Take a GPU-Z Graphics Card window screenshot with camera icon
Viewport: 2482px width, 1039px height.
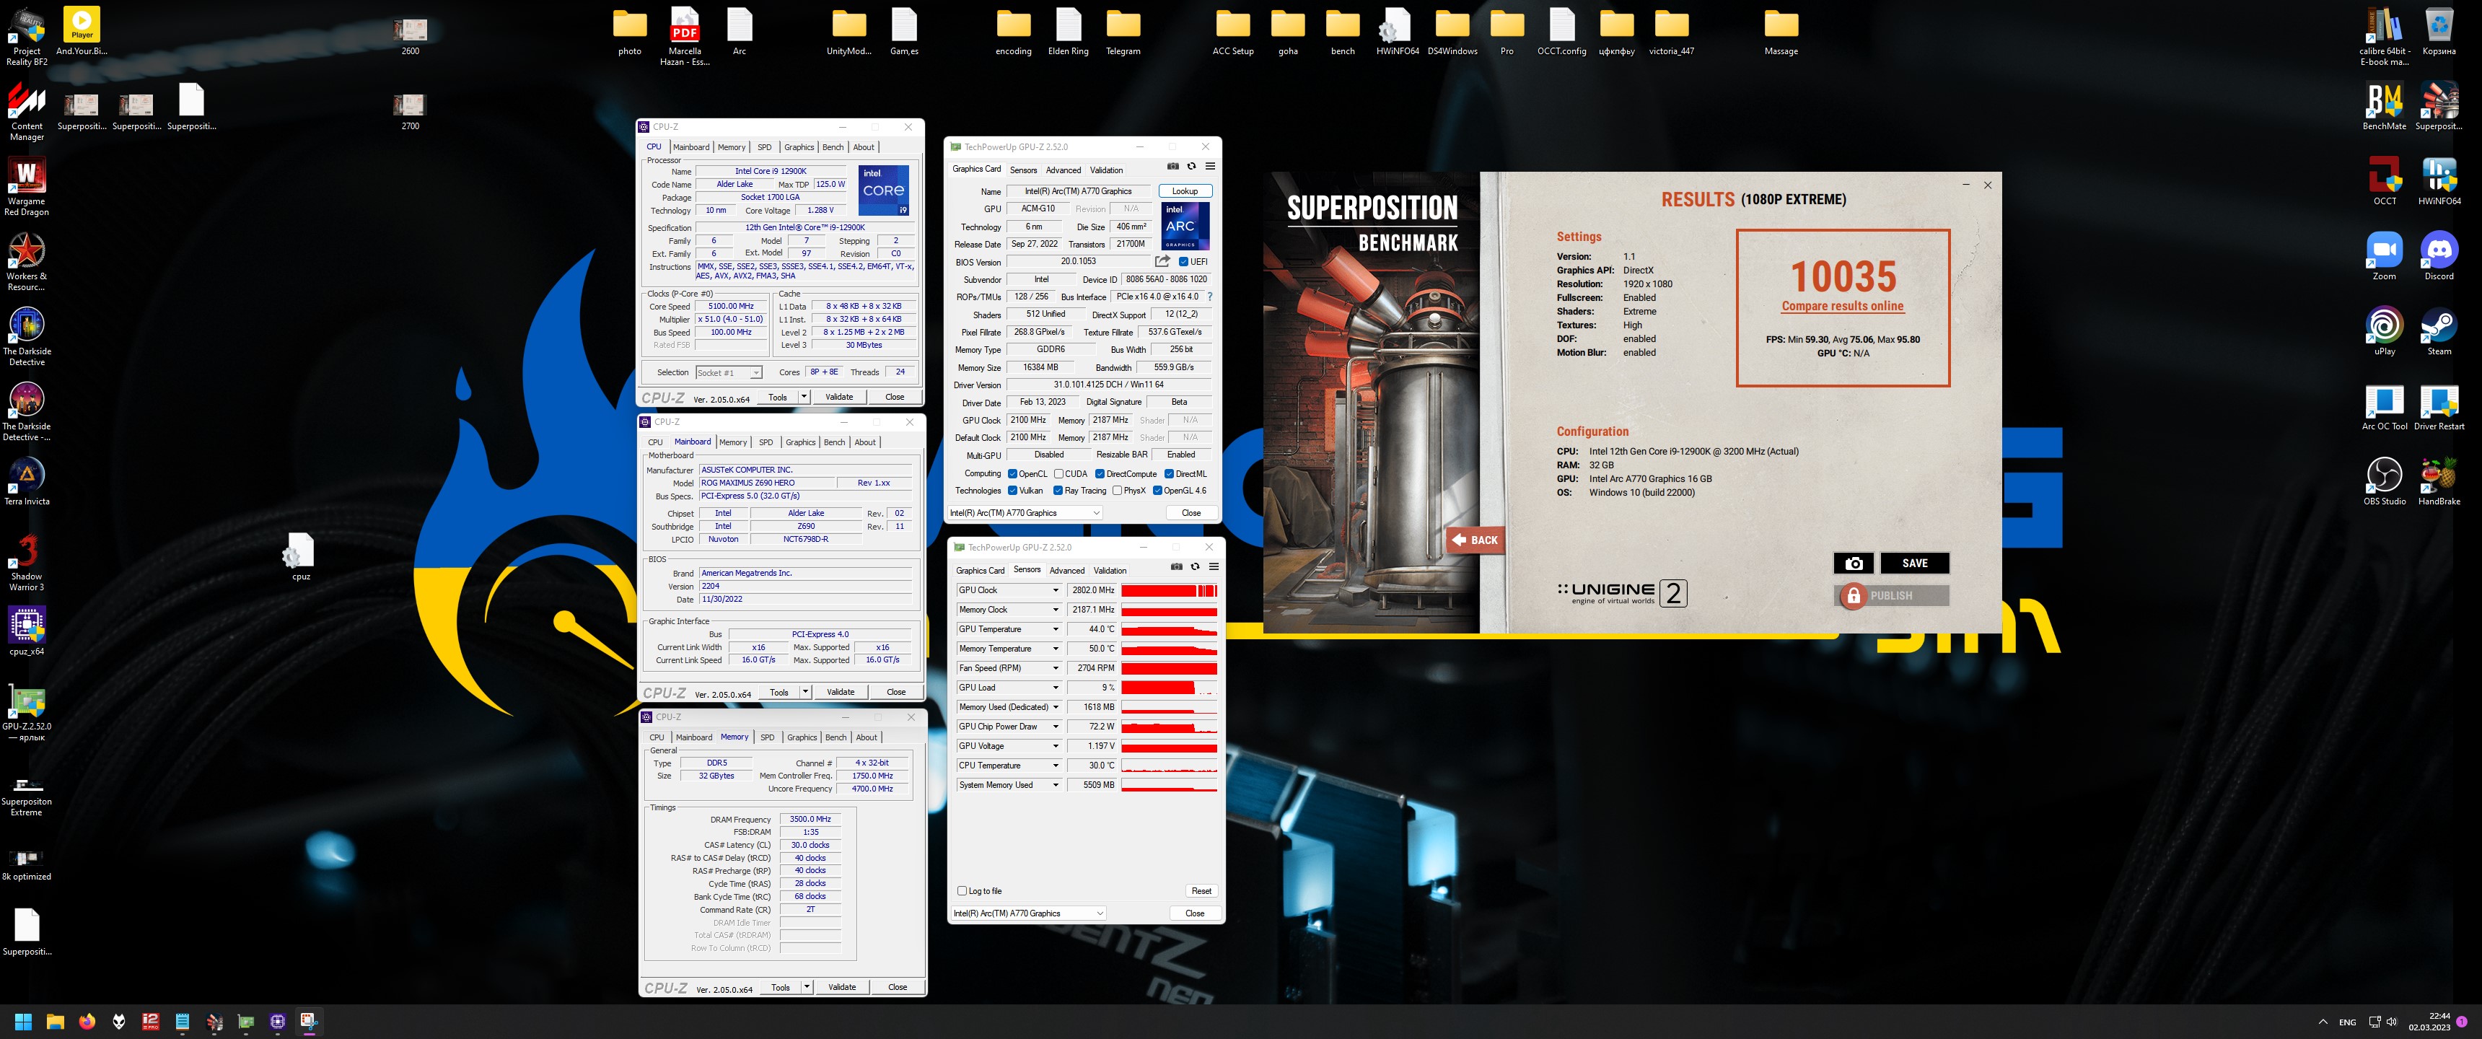pos(1172,167)
